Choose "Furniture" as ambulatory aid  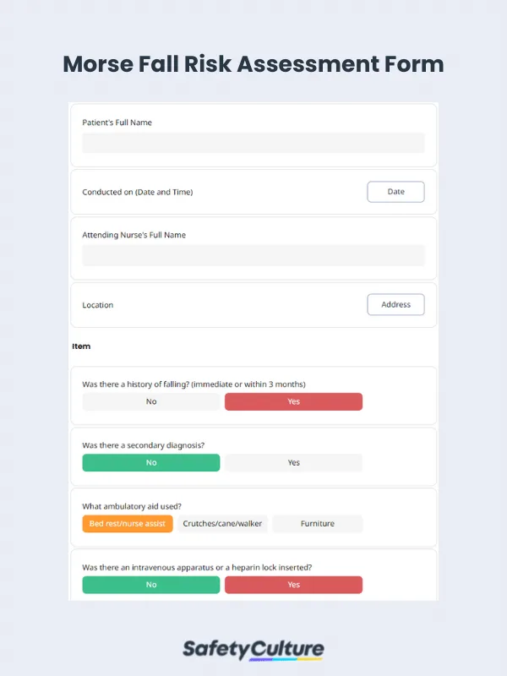tap(318, 523)
